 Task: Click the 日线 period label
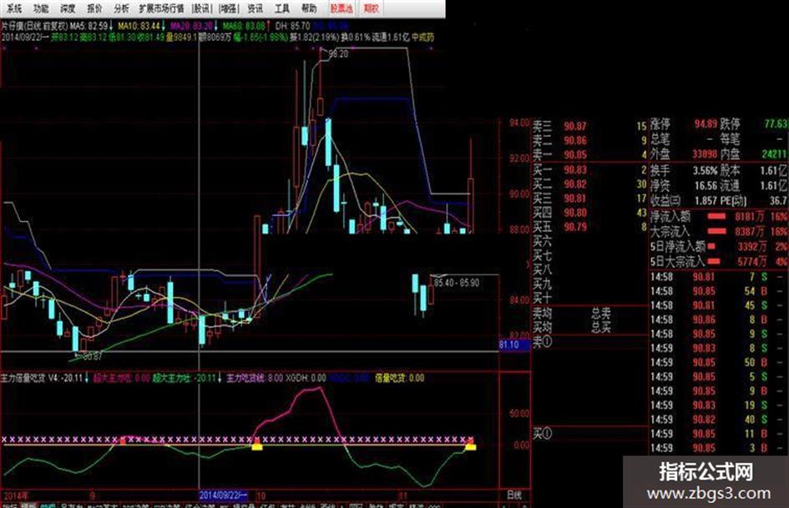tap(514, 495)
